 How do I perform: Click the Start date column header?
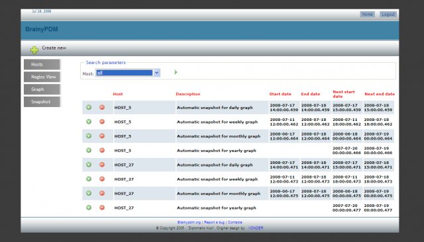click(280, 94)
